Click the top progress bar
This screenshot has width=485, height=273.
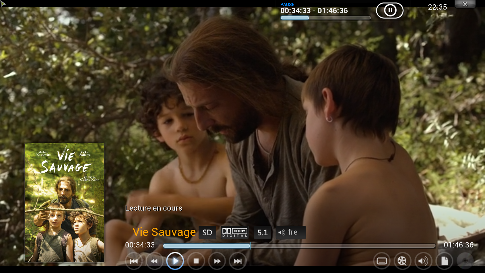[x=326, y=18]
